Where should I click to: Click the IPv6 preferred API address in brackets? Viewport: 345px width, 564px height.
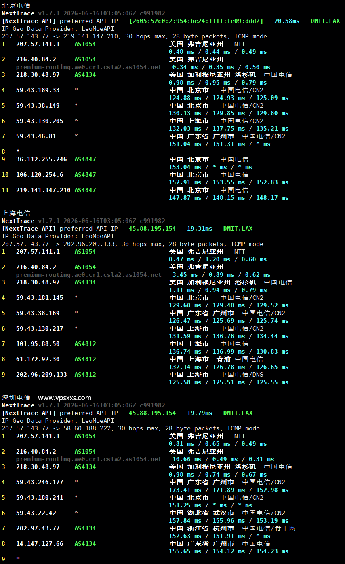click(196, 21)
